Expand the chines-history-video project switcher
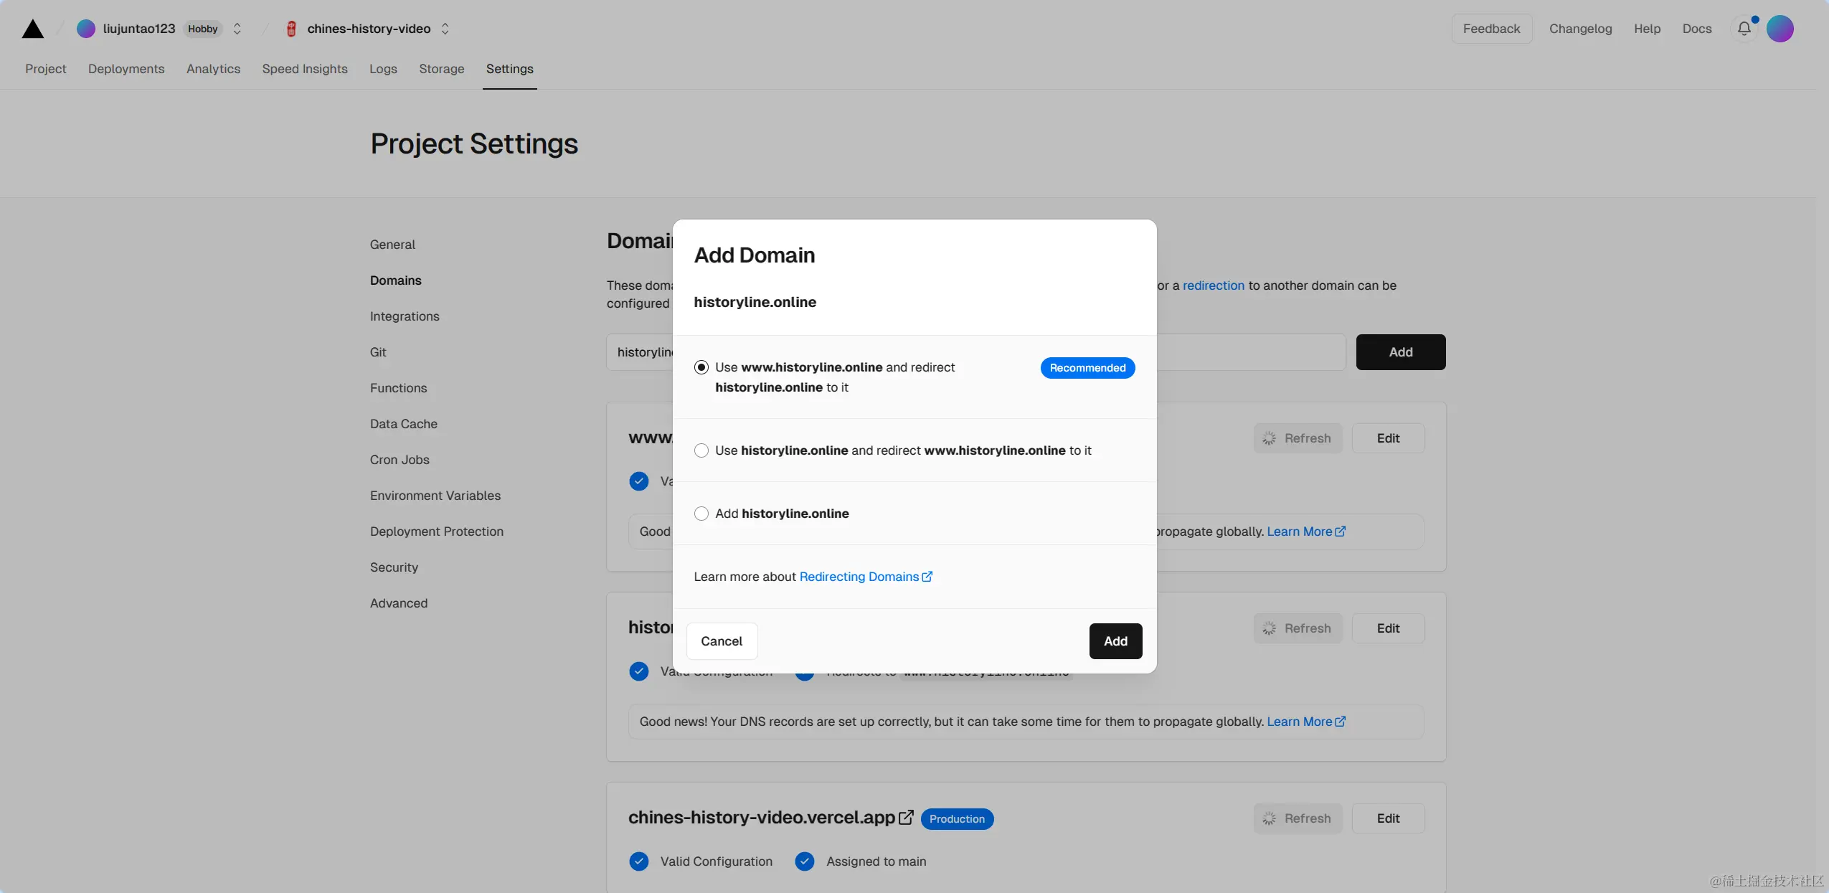 pos(445,29)
